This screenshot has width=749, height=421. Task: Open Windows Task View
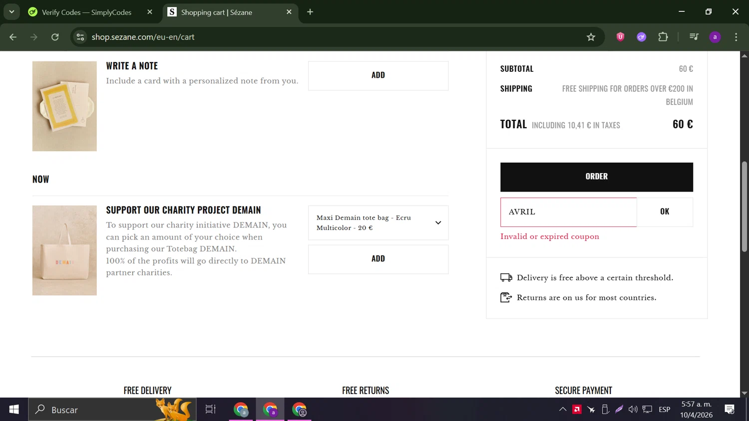(x=211, y=410)
